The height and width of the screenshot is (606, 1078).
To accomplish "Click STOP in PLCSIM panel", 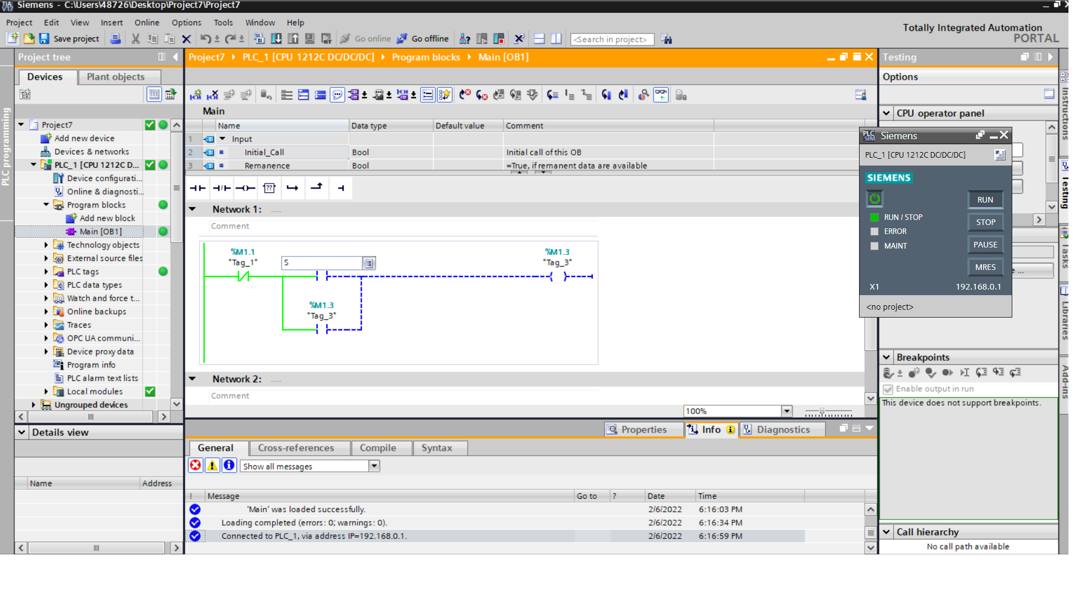I will pyautogui.click(x=985, y=222).
